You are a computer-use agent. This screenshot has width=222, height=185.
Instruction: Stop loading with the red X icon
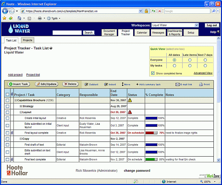pos(160,11)
